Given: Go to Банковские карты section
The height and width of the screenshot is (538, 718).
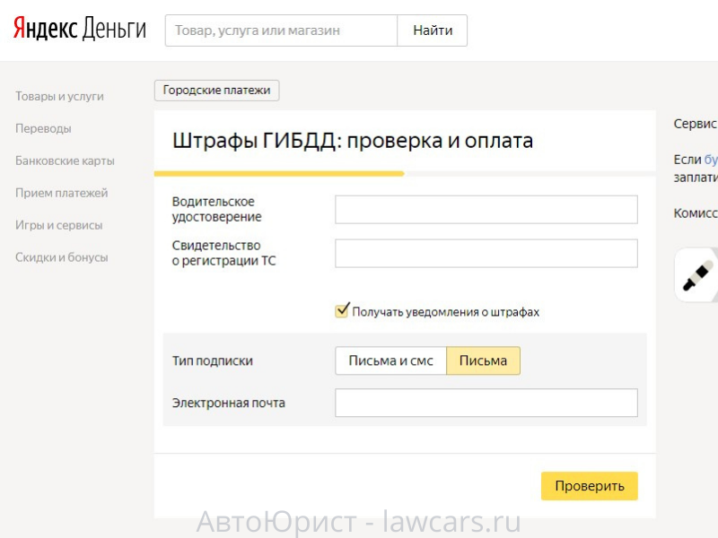Looking at the screenshot, I should 65,161.
